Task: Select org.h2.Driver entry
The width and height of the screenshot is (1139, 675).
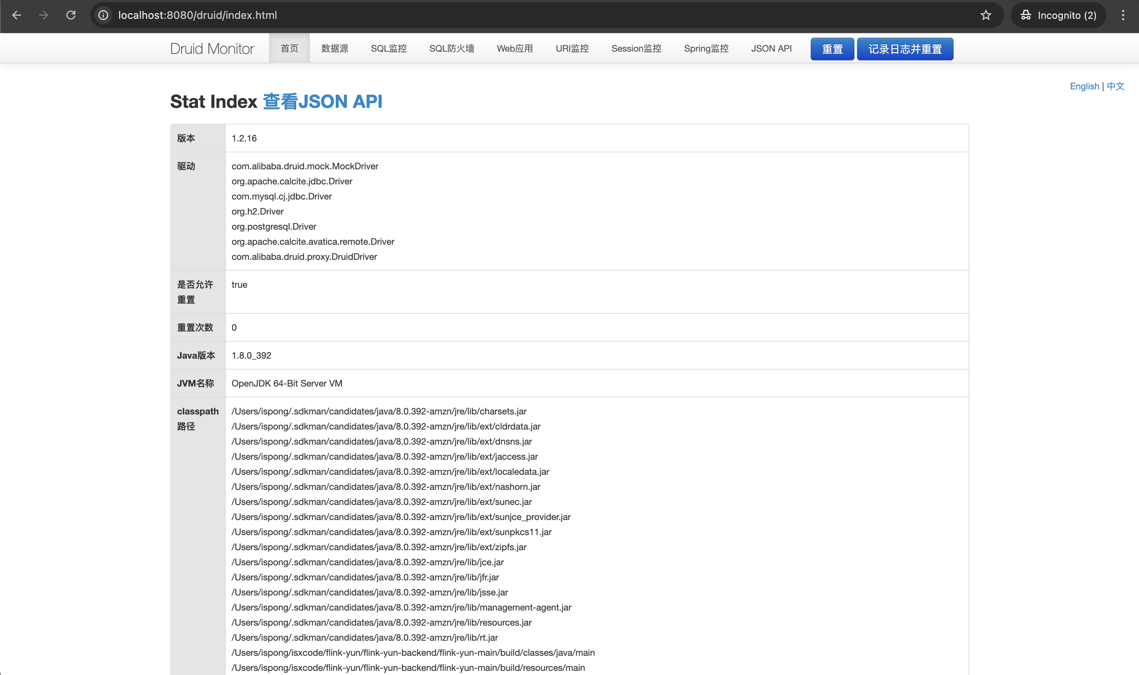Action: 258,211
